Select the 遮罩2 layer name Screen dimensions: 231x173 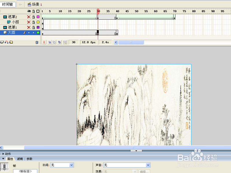point(12,17)
